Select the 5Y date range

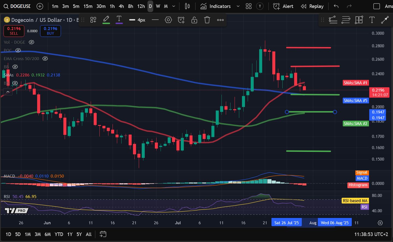coord(79,234)
